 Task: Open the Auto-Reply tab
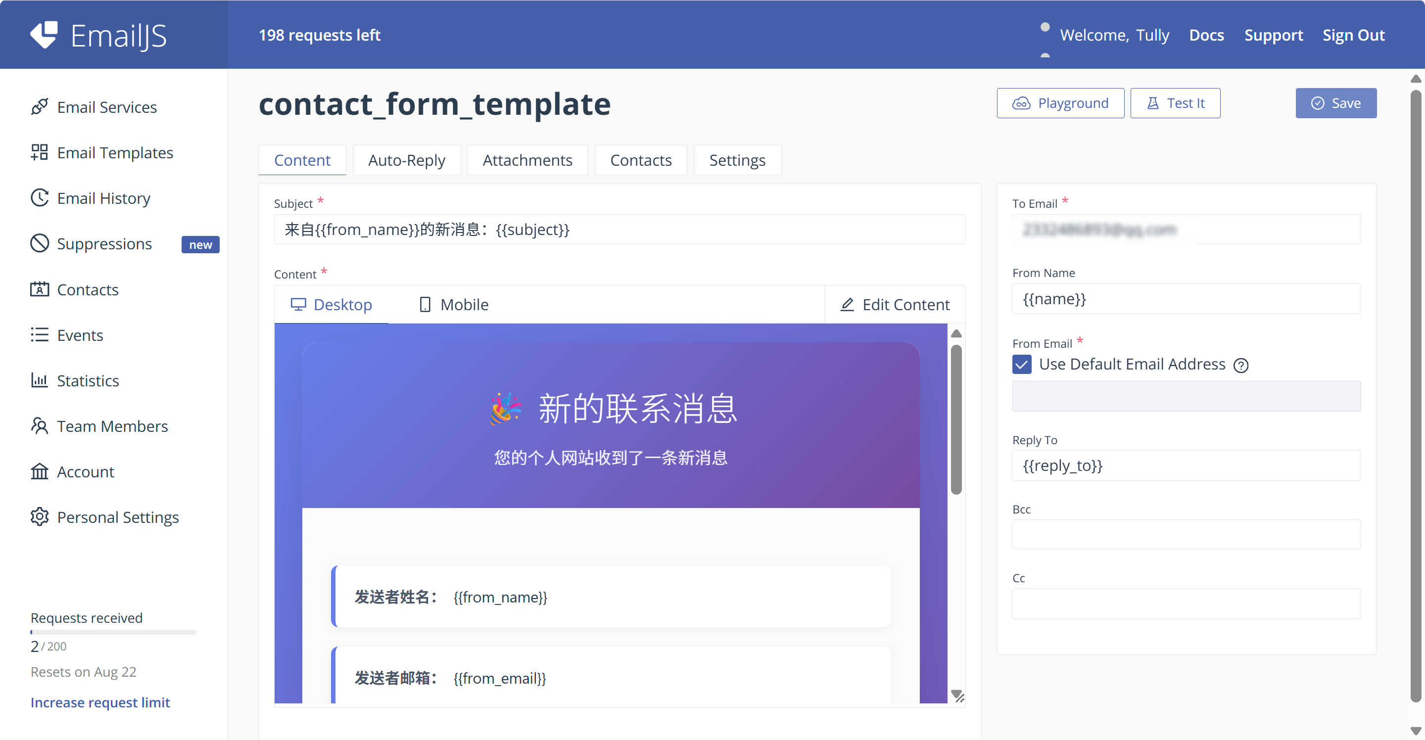(x=407, y=160)
